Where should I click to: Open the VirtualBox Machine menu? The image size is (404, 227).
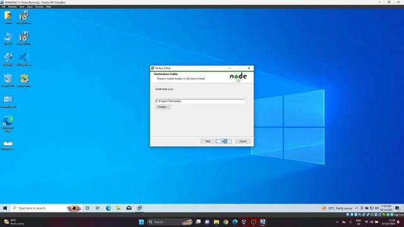pyautogui.click(x=12, y=7)
